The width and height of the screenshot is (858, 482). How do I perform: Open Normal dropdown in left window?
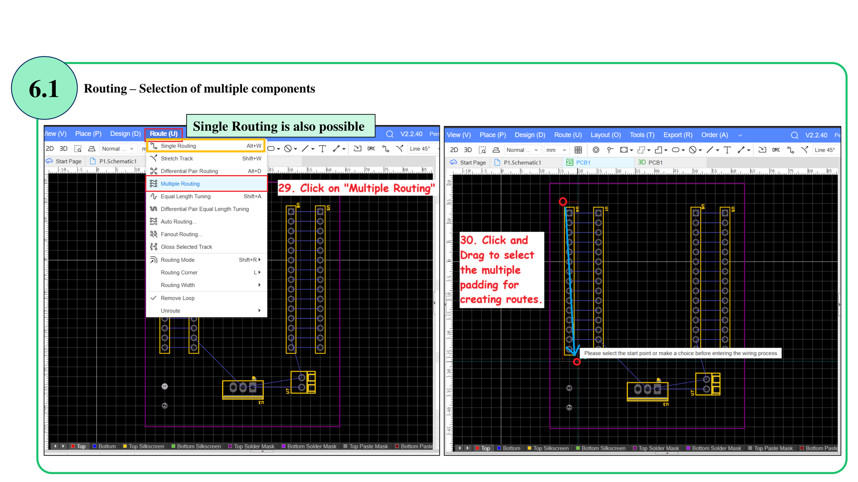[118, 149]
